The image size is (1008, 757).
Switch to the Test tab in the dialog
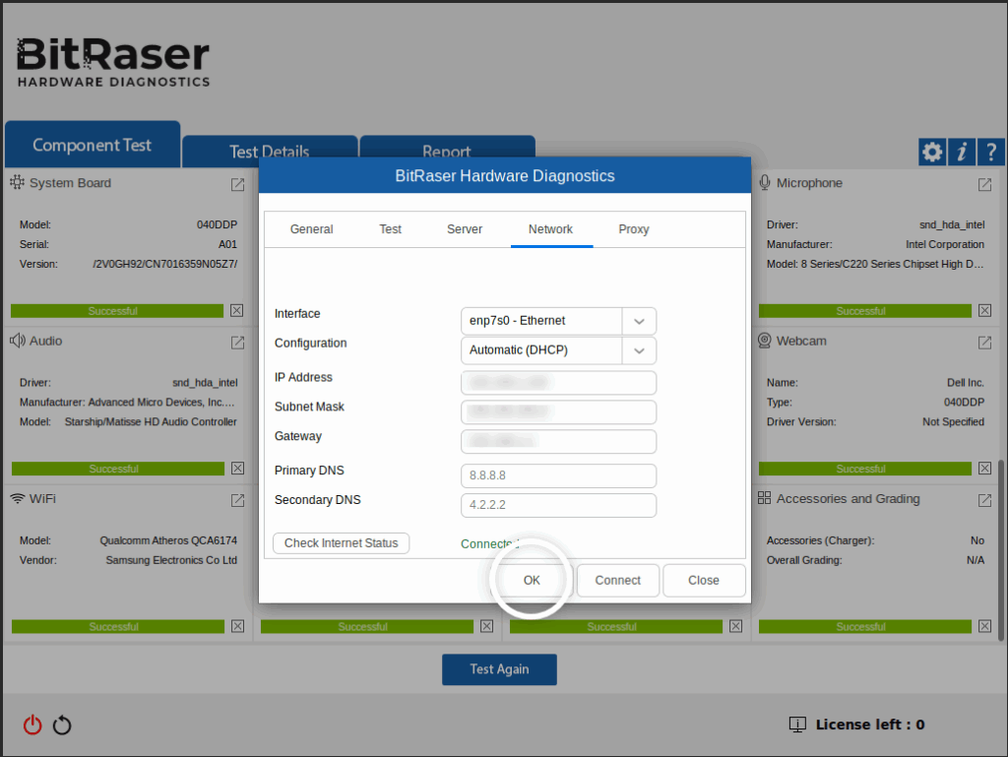coord(390,229)
